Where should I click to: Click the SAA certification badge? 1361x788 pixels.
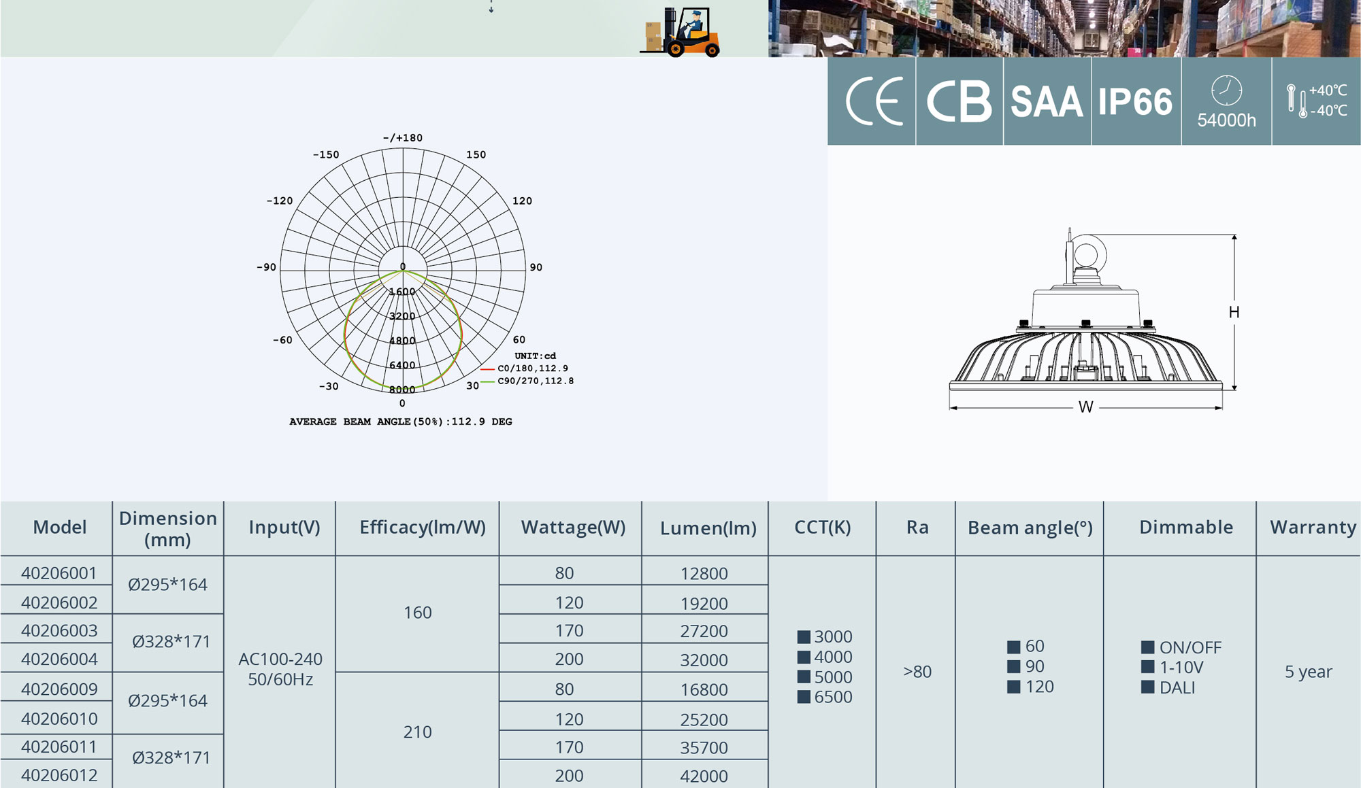tap(1047, 102)
